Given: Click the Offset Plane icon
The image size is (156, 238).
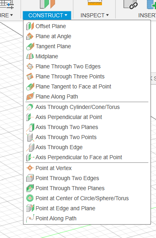Looking at the screenshot, I should pyautogui.click(x=30, y=26).
